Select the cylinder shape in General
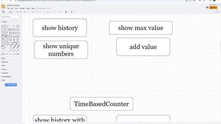This screenshot has height=124, width=221. click(x=10, y=33)
